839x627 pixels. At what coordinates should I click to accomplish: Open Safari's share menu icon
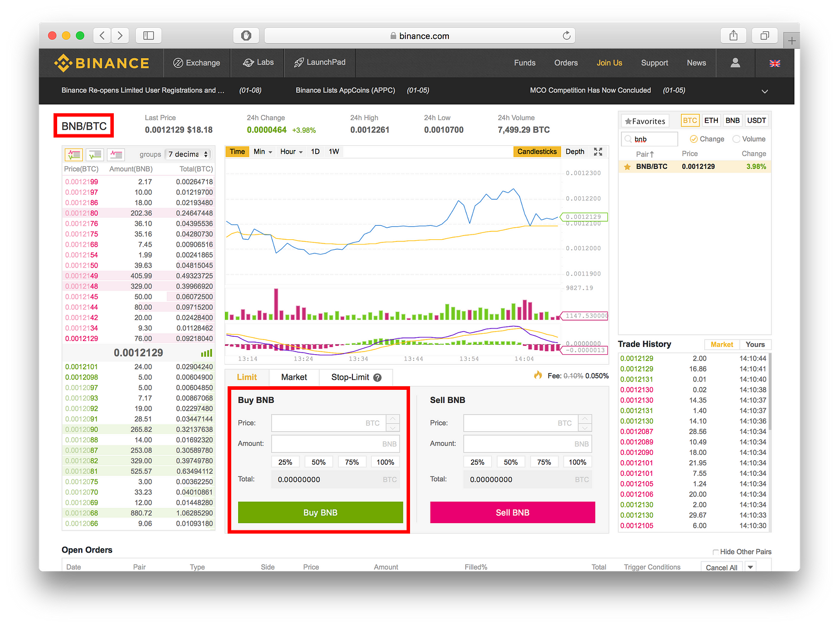click(734, 36)
